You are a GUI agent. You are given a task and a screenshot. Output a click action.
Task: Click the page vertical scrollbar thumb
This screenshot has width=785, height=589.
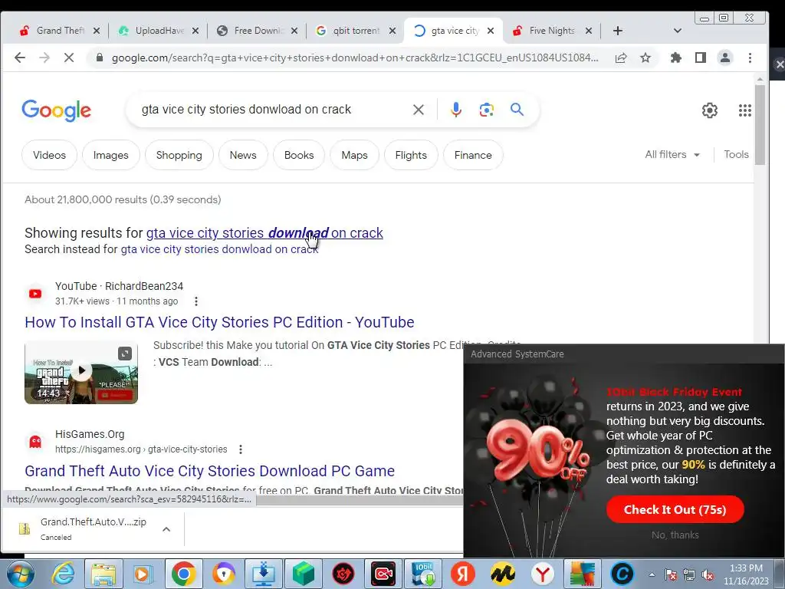click(x=760, y=124)
